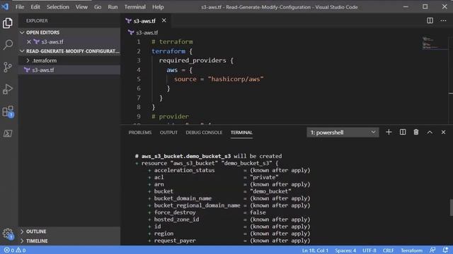Select the 1: powershell terminal dropdown

[343, 133]
